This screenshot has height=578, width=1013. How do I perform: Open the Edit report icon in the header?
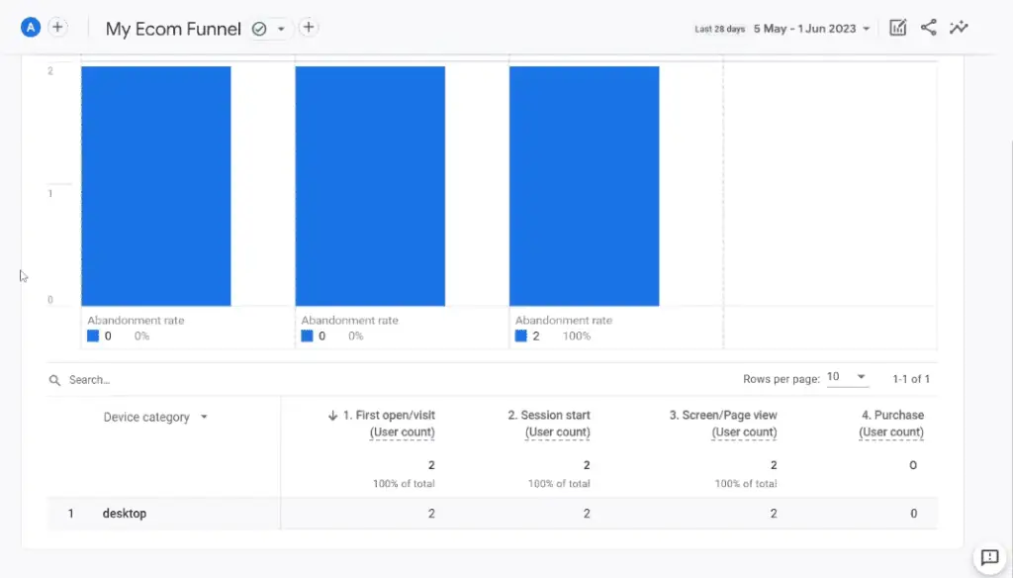pyautogui.click(x=897, y=28)
